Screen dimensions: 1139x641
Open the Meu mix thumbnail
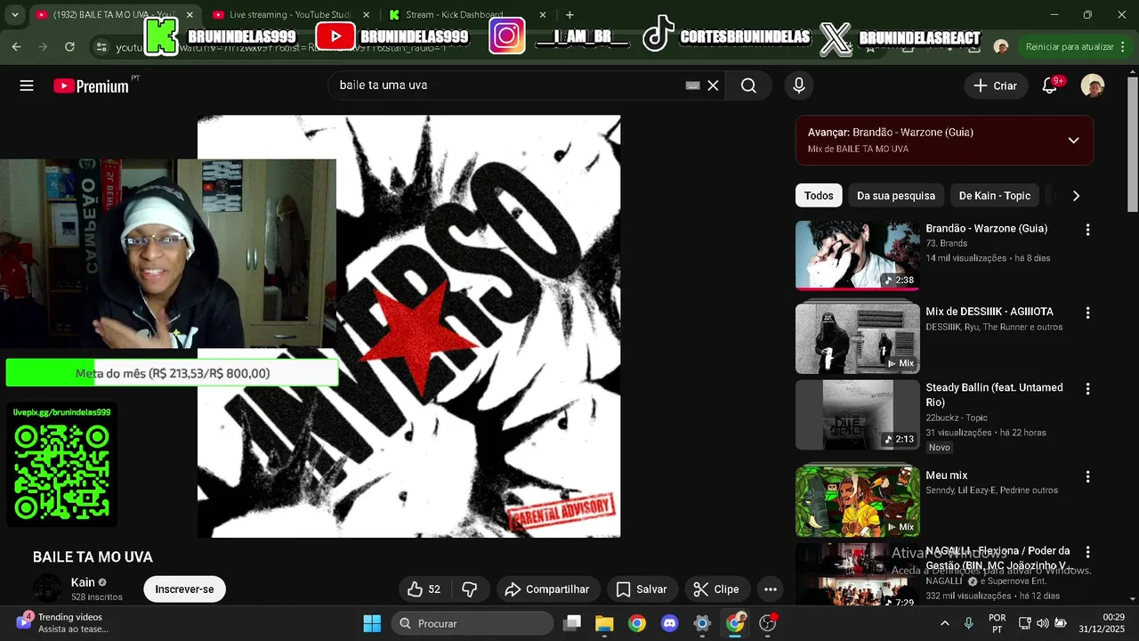coord(858,501)
